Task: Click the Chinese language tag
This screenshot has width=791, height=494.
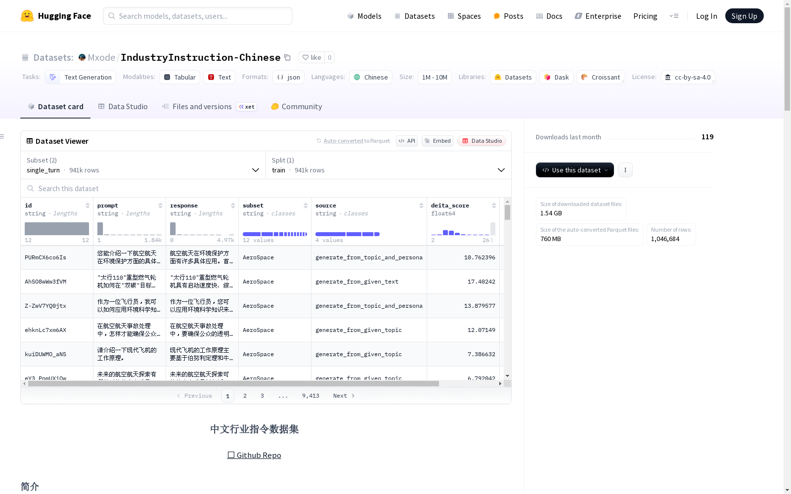Action: (x=371, y=77)
